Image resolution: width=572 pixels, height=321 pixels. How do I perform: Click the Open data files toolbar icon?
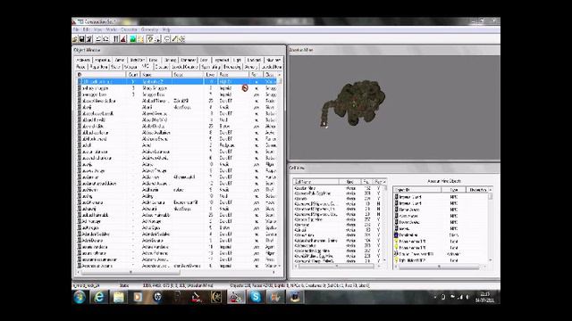click(74, 39)
